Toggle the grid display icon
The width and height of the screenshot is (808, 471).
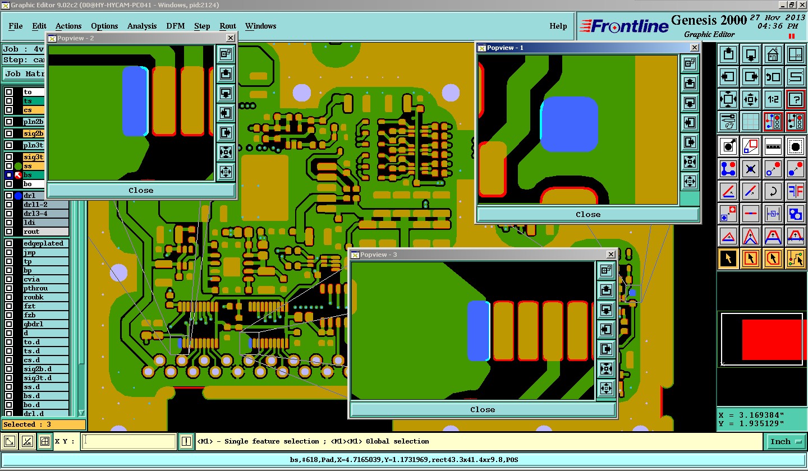click(x=751, y=122)
